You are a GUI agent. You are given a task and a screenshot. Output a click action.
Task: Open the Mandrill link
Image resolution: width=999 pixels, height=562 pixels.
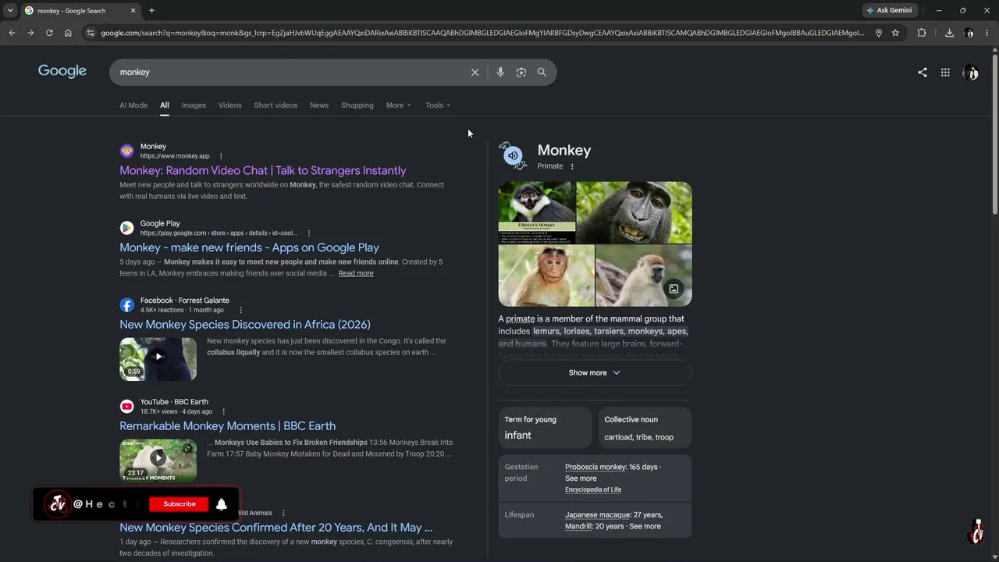[578, 526]
